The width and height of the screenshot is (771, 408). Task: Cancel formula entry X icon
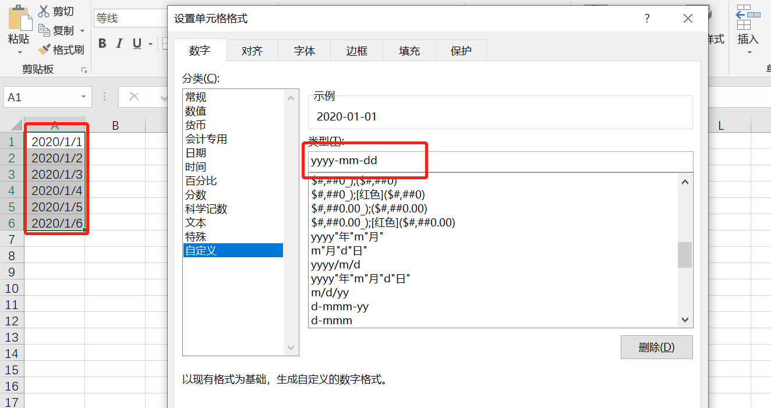point(135,97)
